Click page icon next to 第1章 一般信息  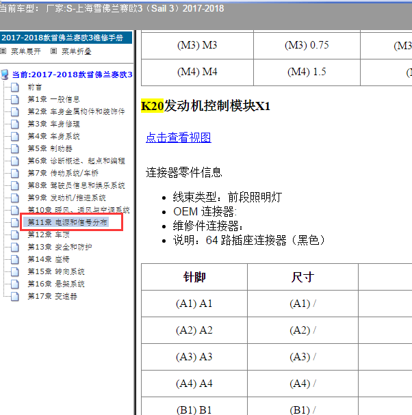[x=15, y=99]
